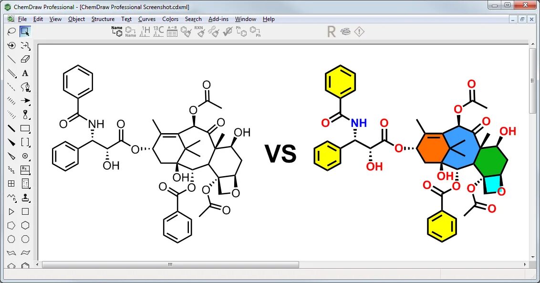Click the Contract Label icon
The height and width of the screenshot is (283, 540).
(x=255, y=31)
